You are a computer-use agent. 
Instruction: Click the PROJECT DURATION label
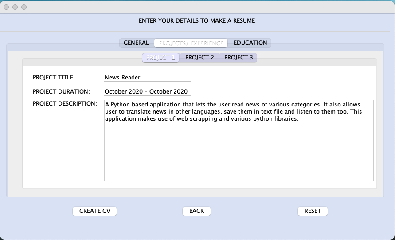pos(61,92)
